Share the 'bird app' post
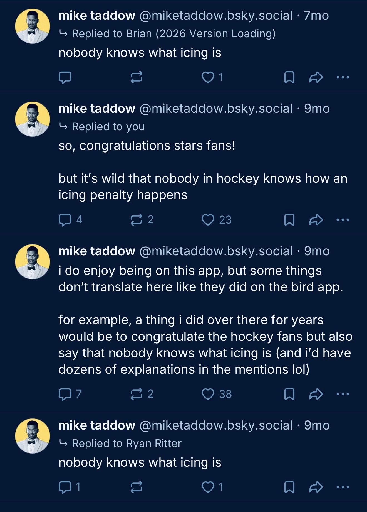367x512 pixels. coord(316,394)
